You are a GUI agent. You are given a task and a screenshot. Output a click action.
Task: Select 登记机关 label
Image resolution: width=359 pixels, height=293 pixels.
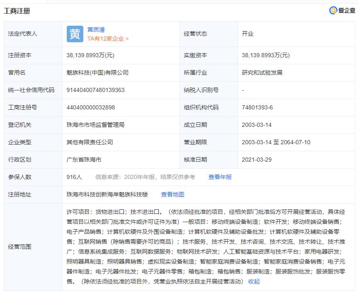coord(19,125)
